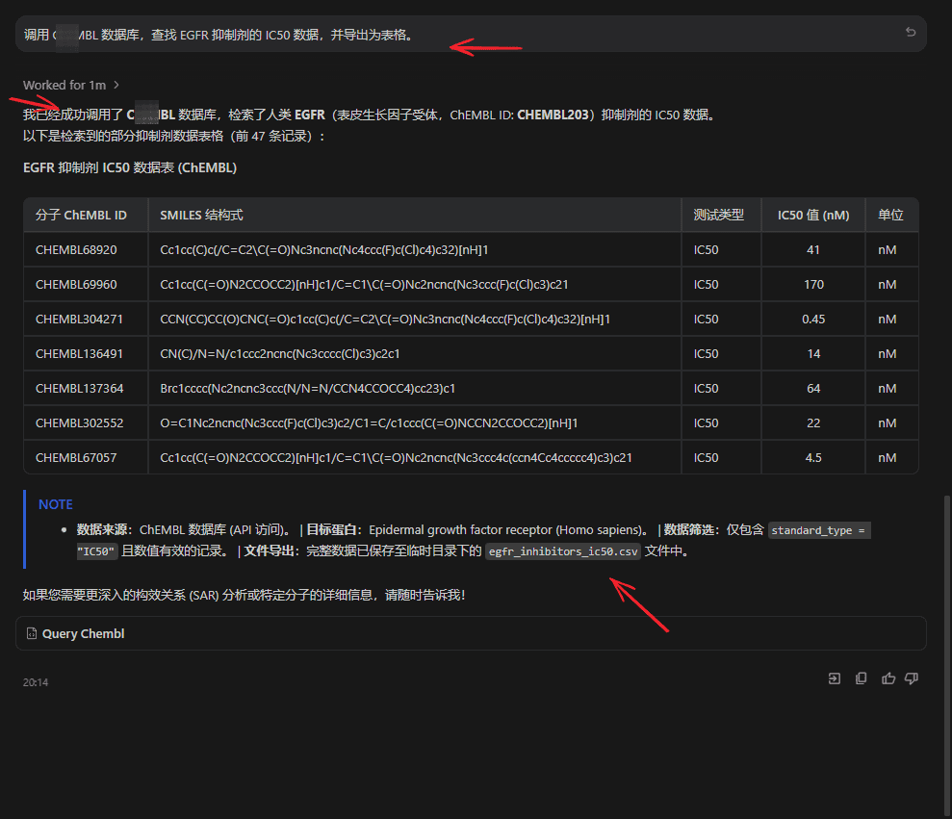This screenshot has width=952, height=819.
Task: Click the IC50 value 64 cell
Action: (813, 388)
